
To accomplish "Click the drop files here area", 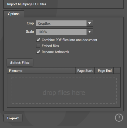I will pyautogui.click(x=64, y=91).
